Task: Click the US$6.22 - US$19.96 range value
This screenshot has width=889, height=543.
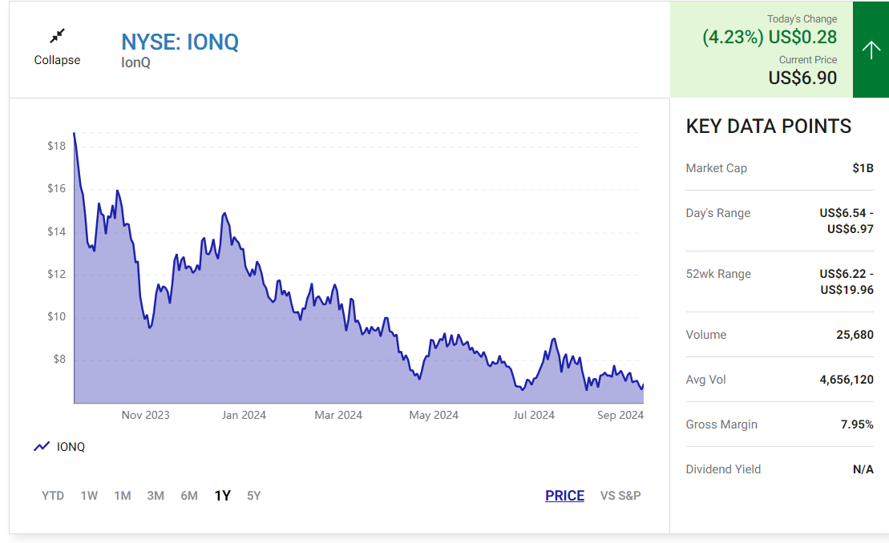Action: 847,282
